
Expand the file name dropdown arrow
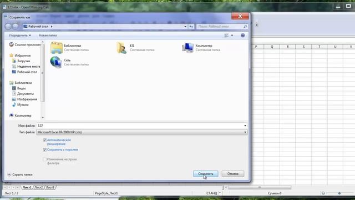click(x=245, y=126)
